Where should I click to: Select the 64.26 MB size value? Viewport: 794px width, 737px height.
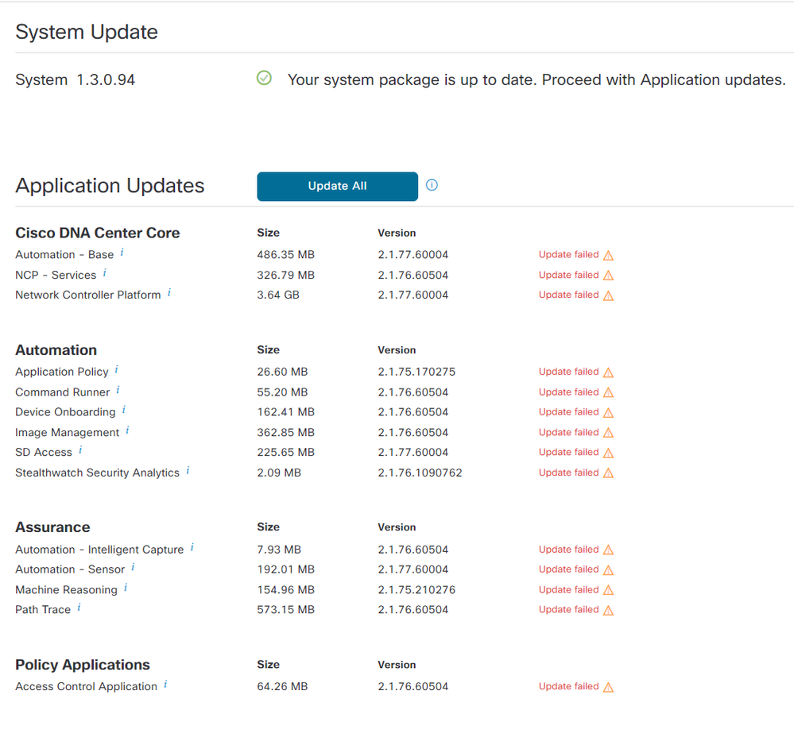[282, 686]
